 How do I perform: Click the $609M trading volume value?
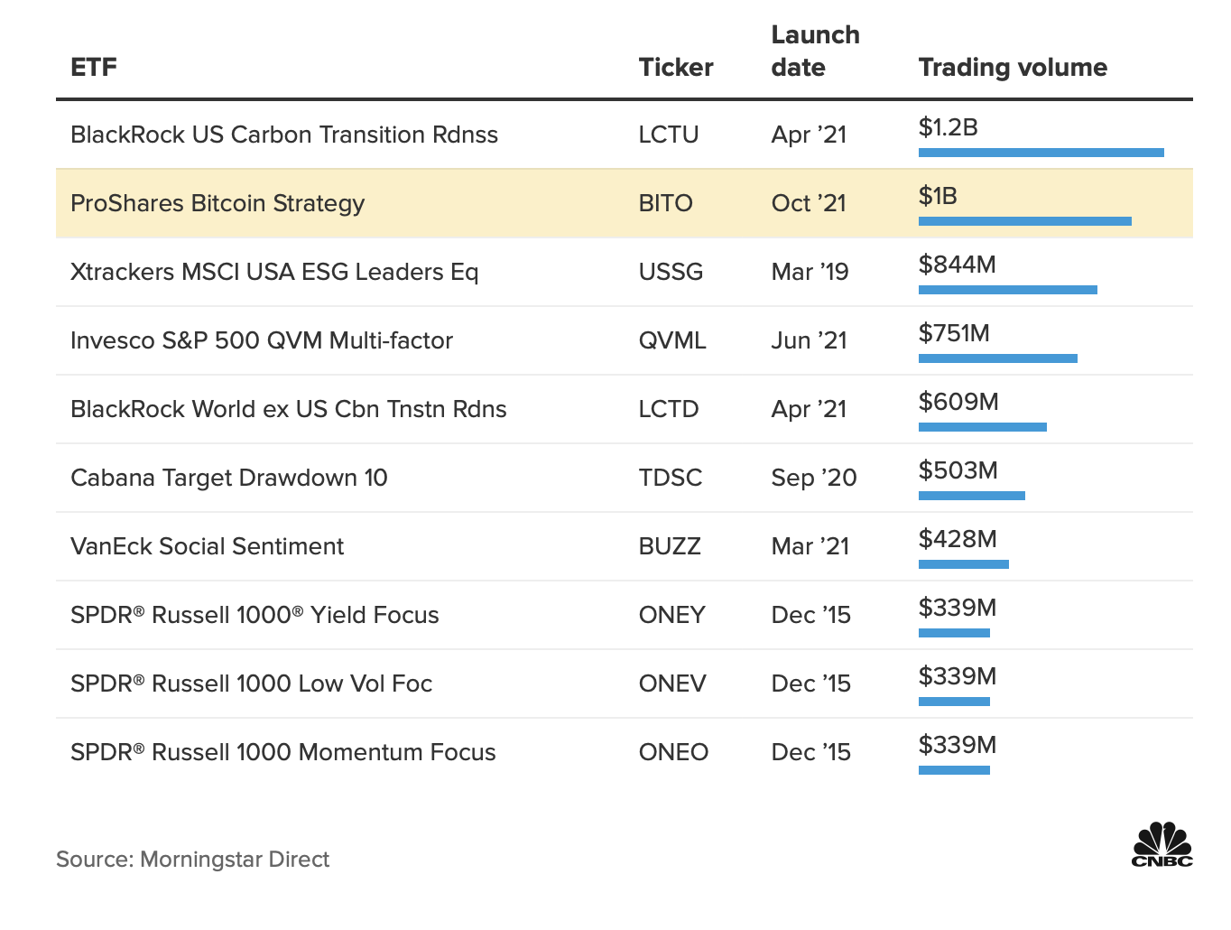point(958,402)
